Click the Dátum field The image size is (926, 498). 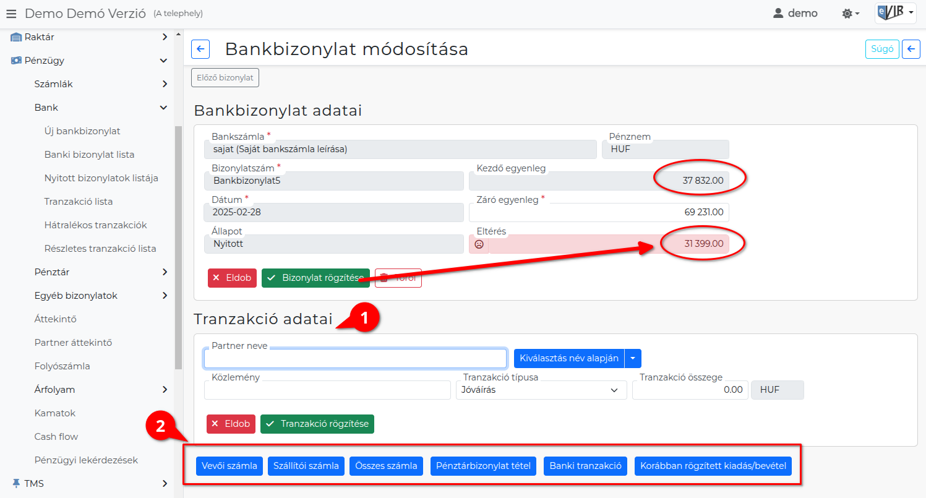coord(333,212)
